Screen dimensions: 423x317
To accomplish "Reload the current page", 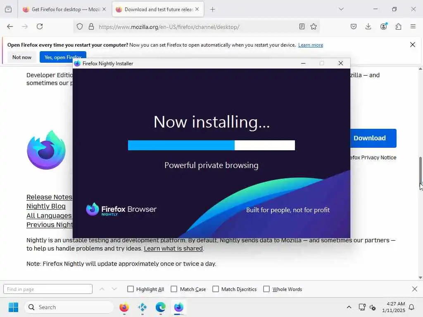I will point(40,26).
